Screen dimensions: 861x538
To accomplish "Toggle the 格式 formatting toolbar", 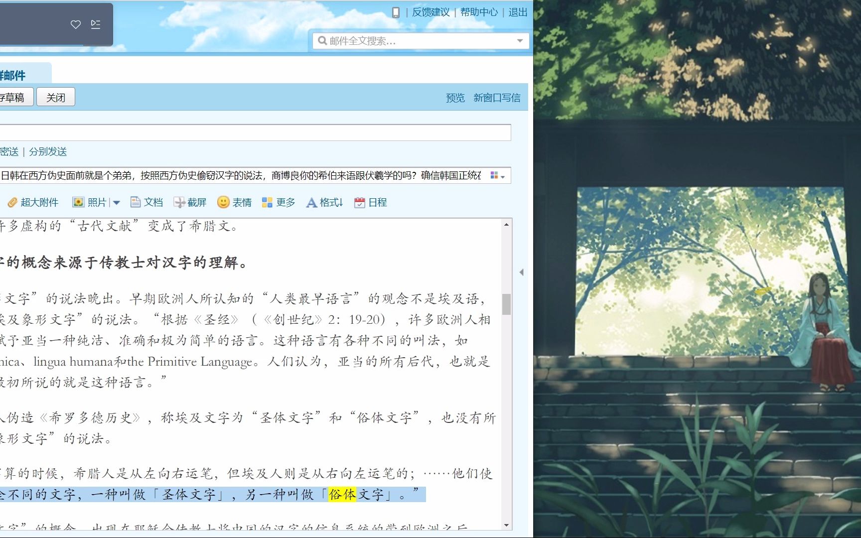I will coord(324,202).
